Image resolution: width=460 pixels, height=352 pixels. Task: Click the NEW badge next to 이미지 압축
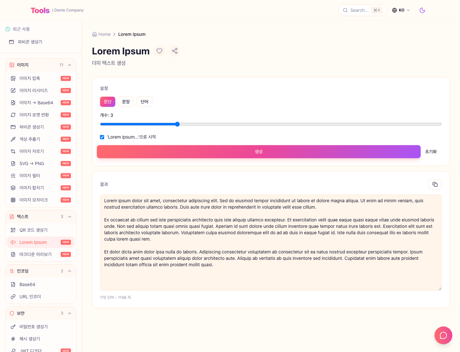tap(66, 78)
